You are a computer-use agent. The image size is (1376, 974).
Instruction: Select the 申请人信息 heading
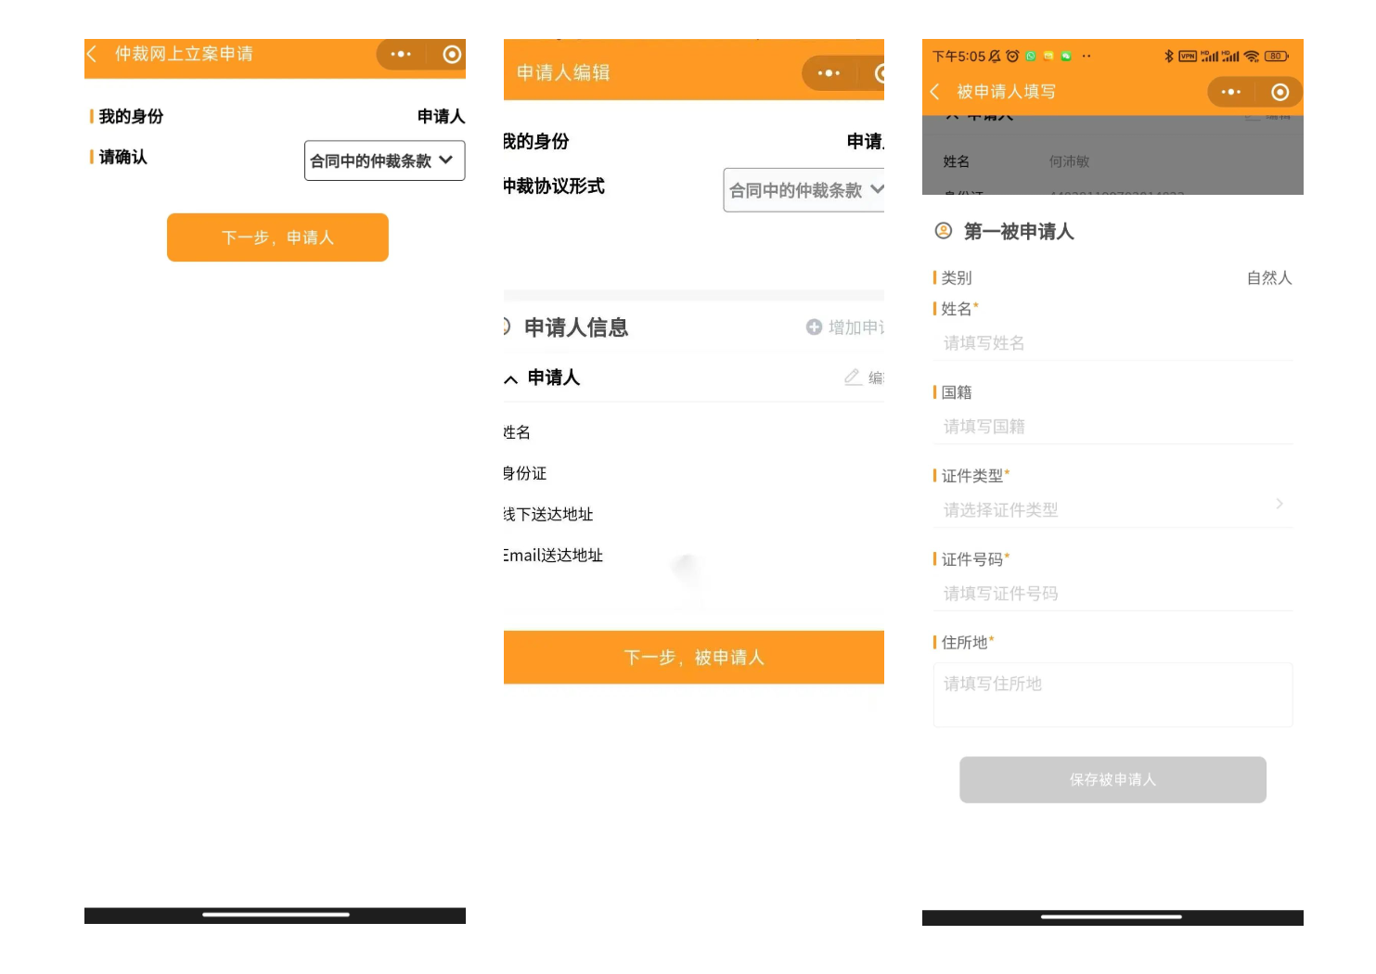576,327
